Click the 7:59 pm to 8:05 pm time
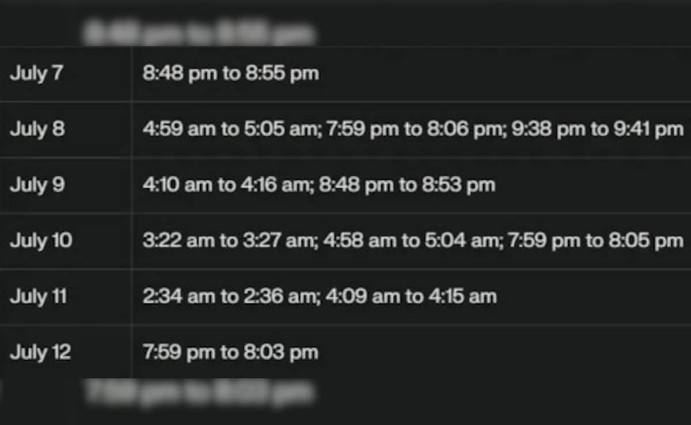The height and width of the screenshot is (425, 691). pyautogui.click(x=595, y=241)
